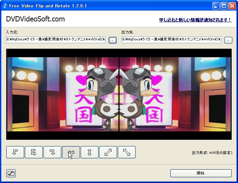This screenshot has height=183, width=238.
Task: Browse for input file with 入力元 ... button
Action: tap(113, 40)
